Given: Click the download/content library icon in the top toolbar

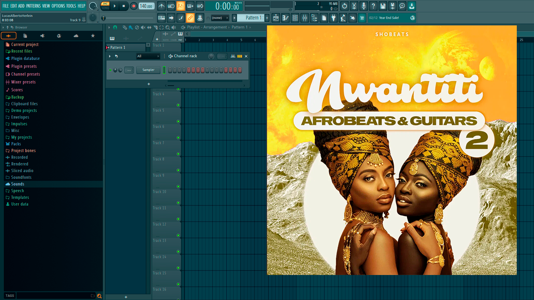Looking at the screenshot, I should coord(412,6).
